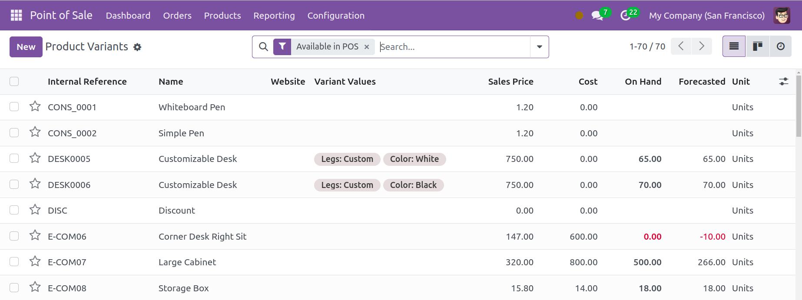Switch to Kanban view
Viewport: 802px width, 300px height.
coord(757,46)
